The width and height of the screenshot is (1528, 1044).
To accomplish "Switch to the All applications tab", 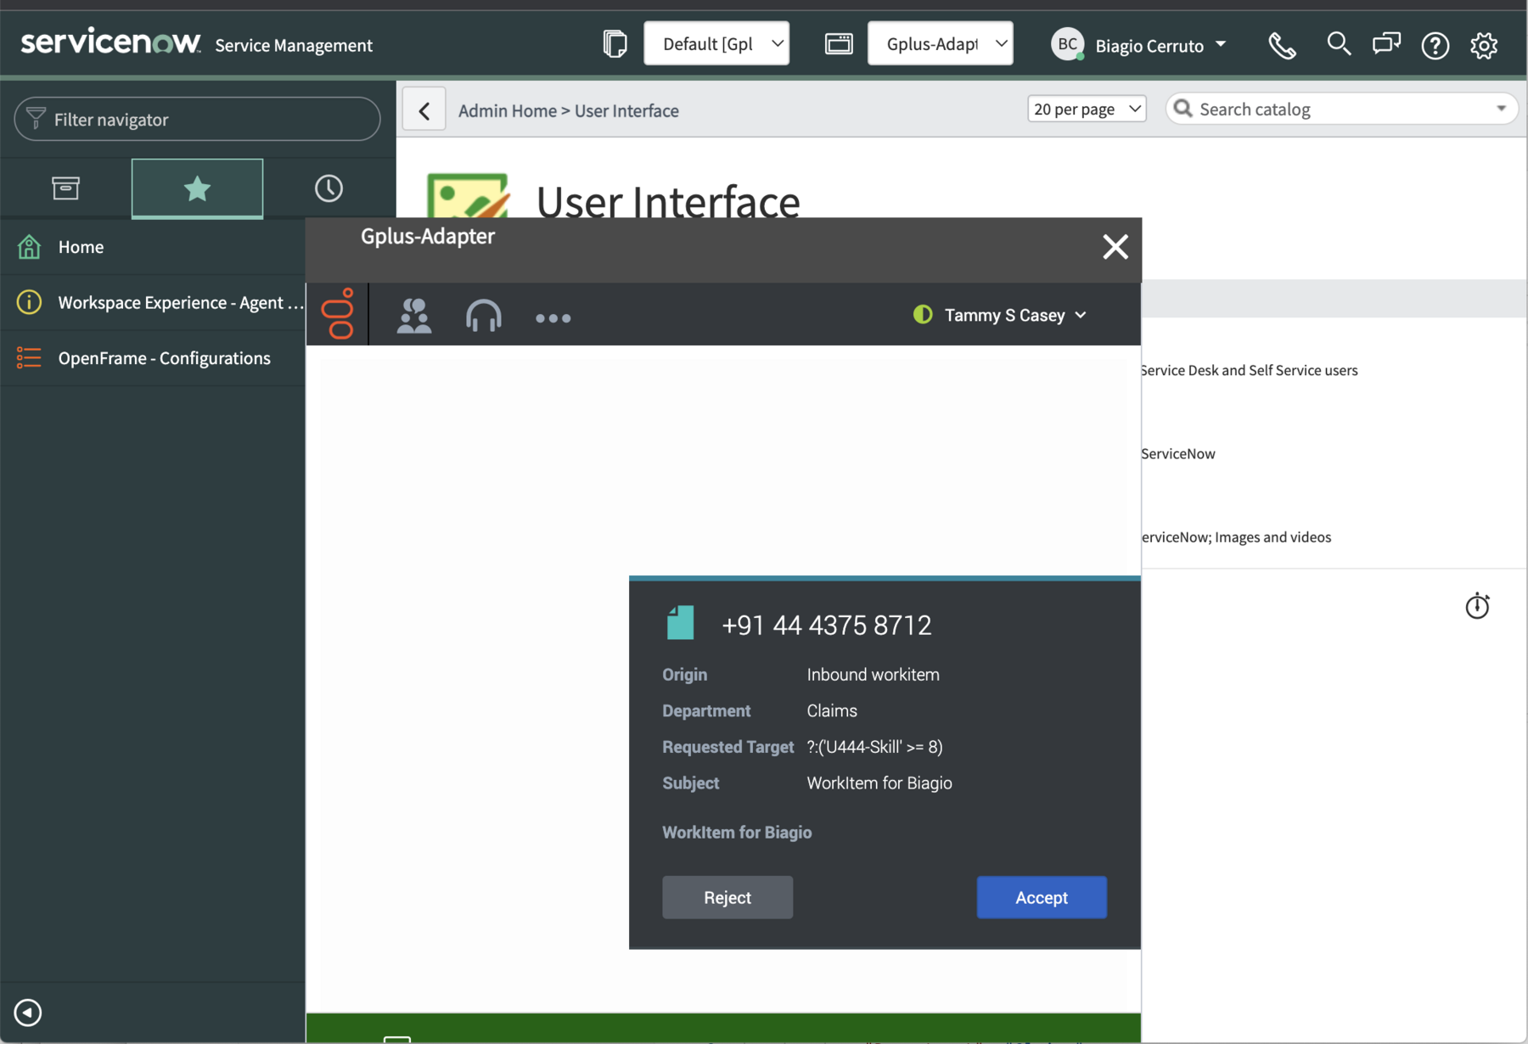I will 65,188.
